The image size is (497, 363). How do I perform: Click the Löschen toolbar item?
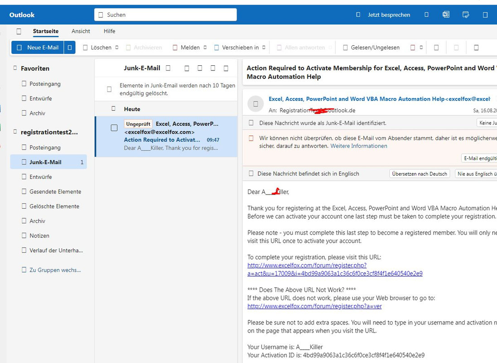point(97,48)
